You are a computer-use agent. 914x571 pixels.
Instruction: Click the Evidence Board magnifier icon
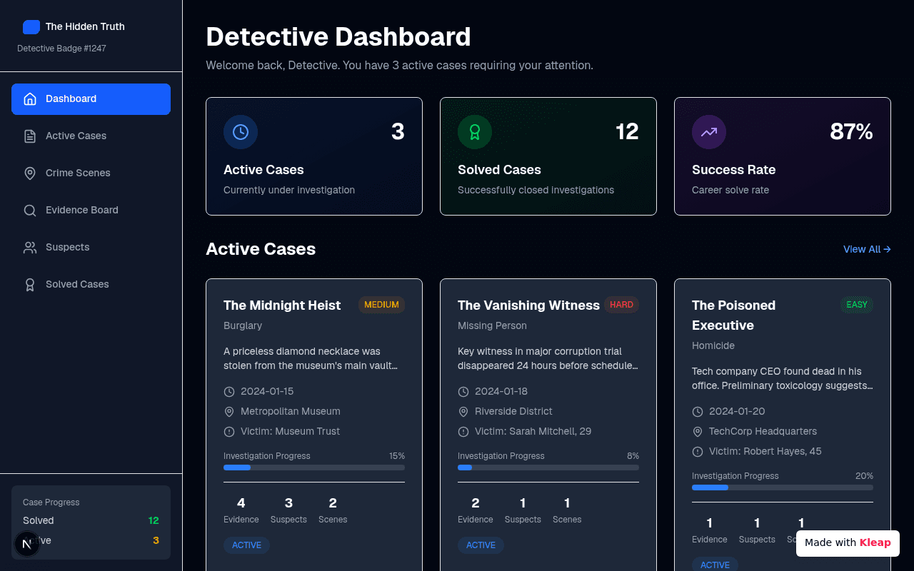coord(30,211)
